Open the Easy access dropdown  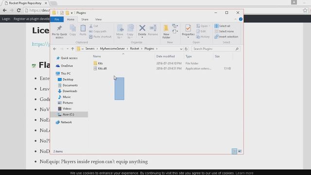click(175, 31)
